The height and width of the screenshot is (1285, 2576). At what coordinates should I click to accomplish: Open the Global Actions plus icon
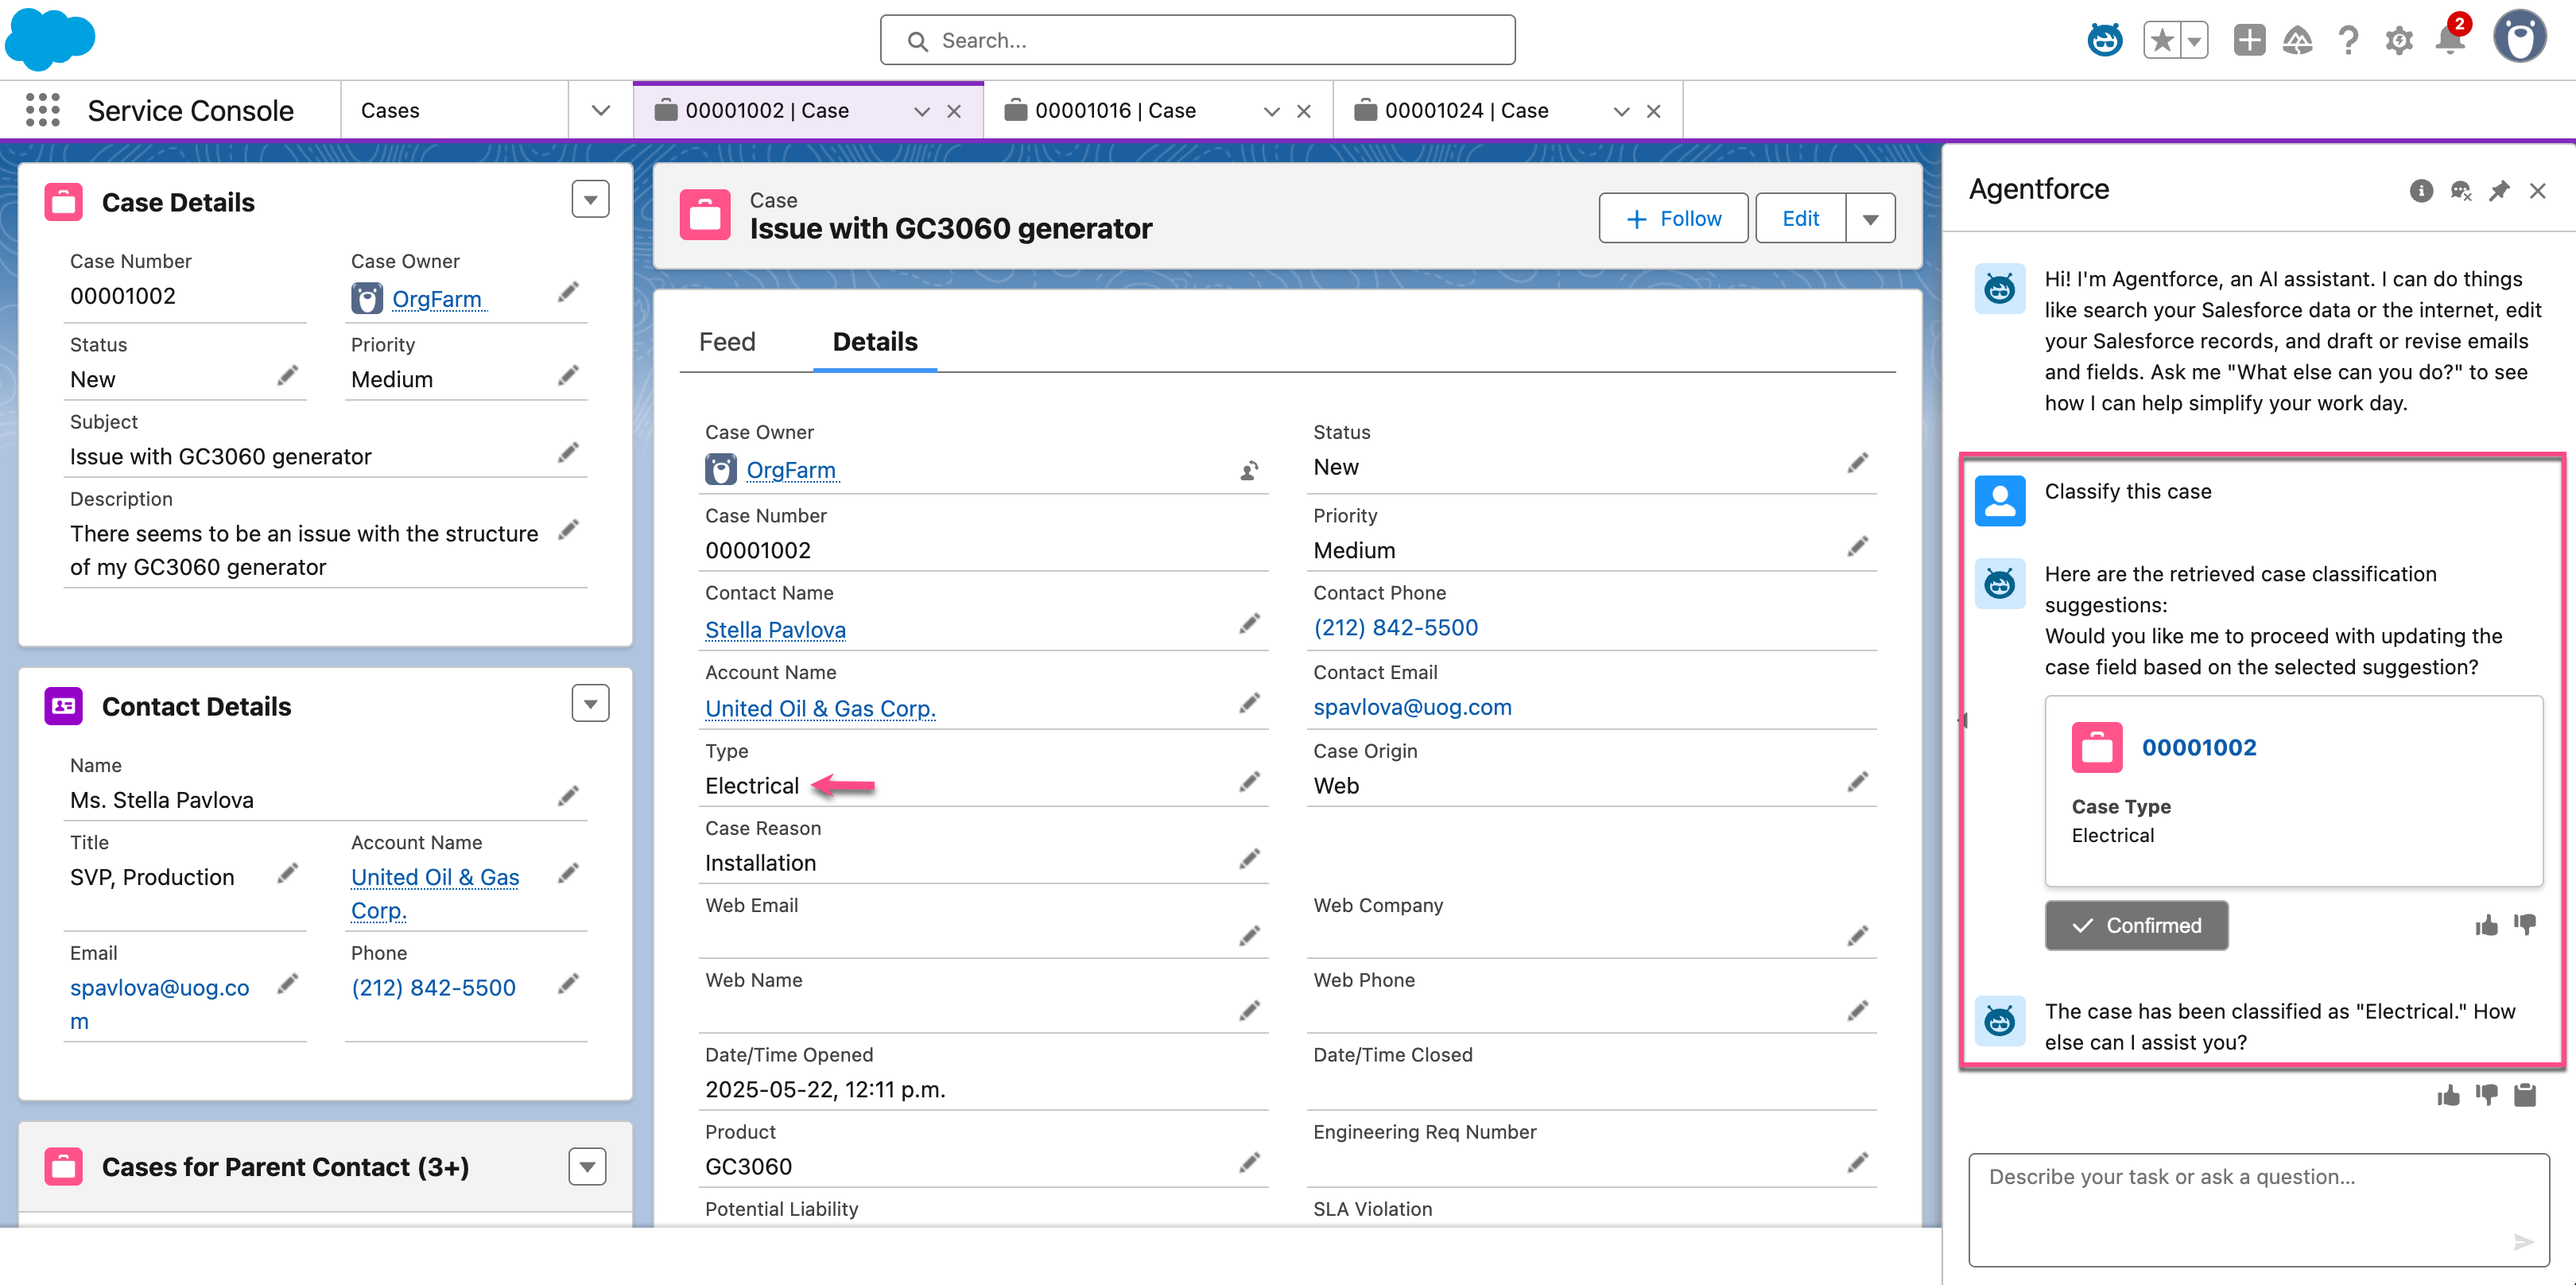tap(2249, 40)
